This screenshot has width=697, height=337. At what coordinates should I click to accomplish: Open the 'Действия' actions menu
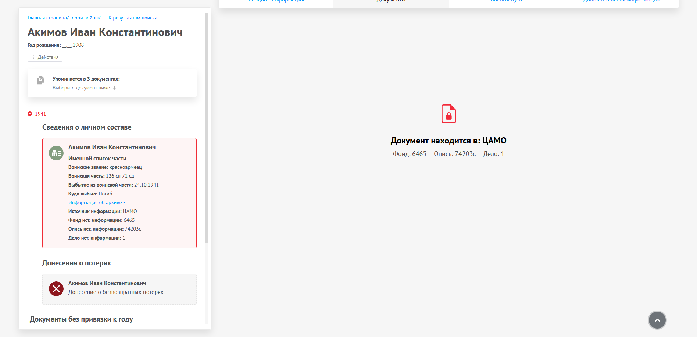point(45,57)
